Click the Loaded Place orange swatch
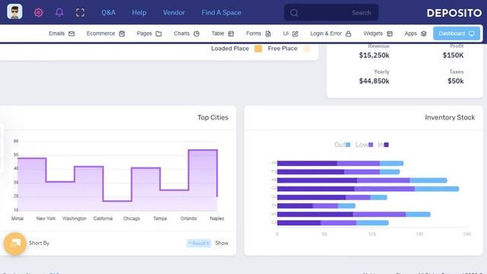 pyautogui.click(x=258, y=49)
